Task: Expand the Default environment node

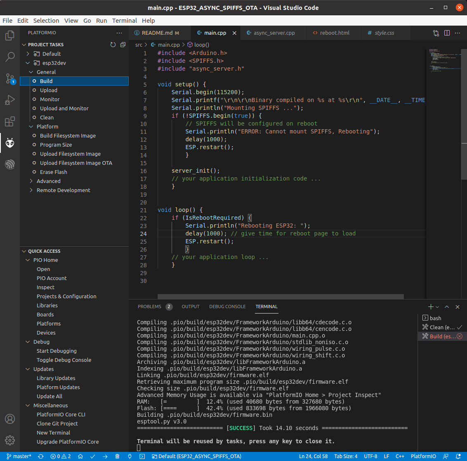Action: click(28, 54)
